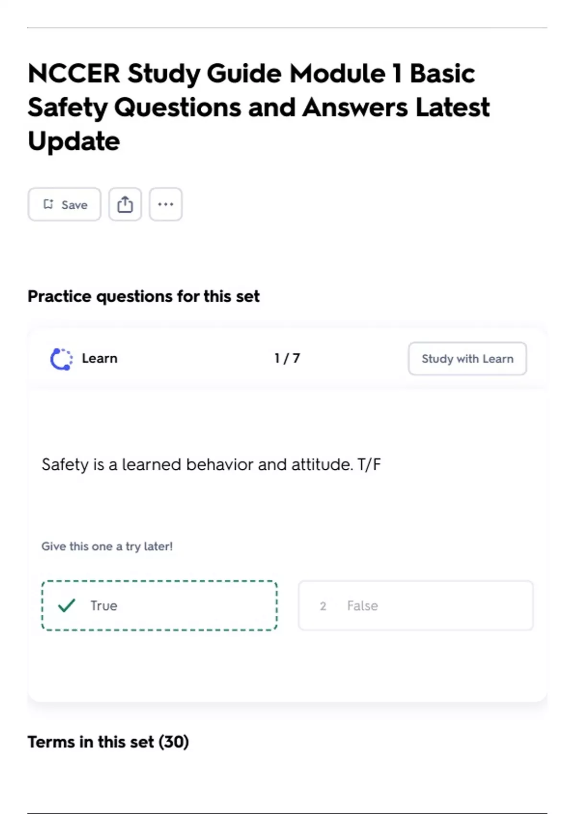Click the Save text label

[74, 205]
